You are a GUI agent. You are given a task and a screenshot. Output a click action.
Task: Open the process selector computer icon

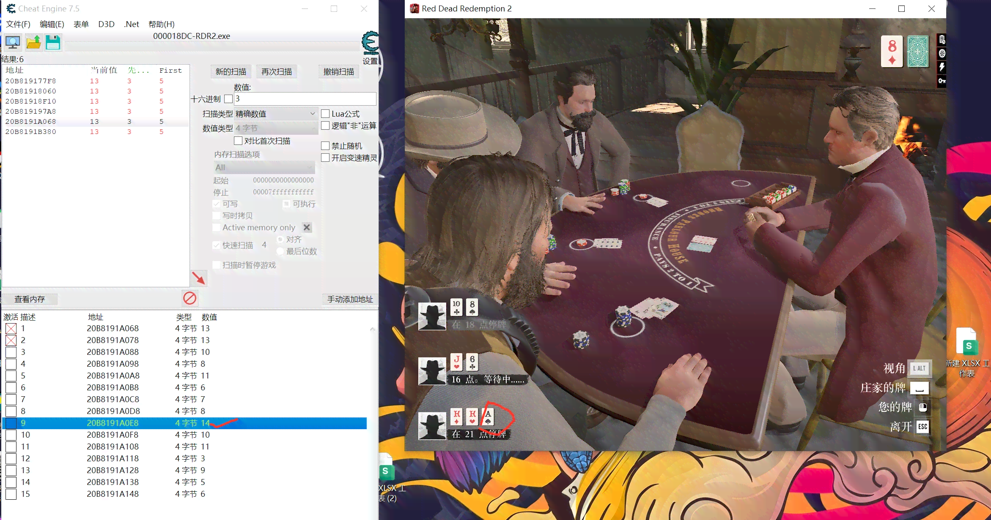13,42
